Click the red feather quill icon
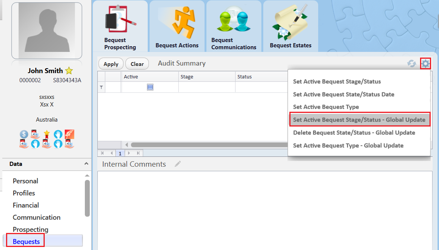 [x=69, y=134]
